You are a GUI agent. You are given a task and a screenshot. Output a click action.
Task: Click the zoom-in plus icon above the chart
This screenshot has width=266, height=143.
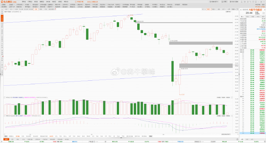click(x=203, y=9)
